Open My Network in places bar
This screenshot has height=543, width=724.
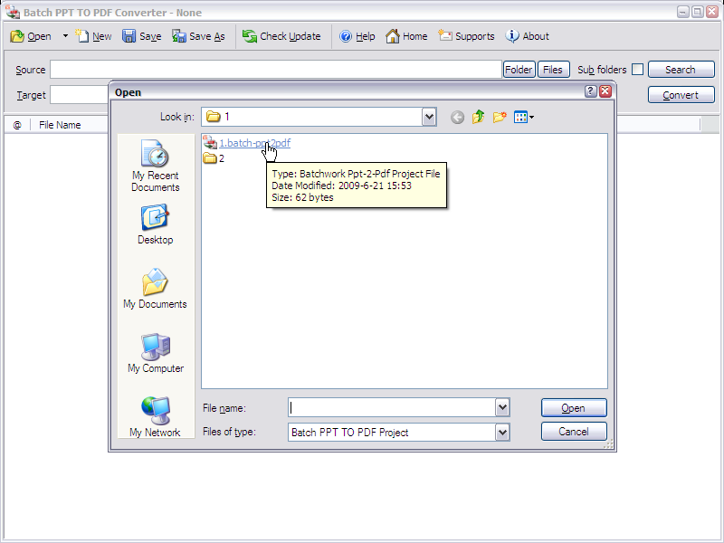[155, 417]
